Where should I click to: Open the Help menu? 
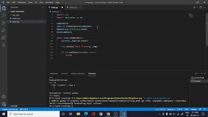57,2
